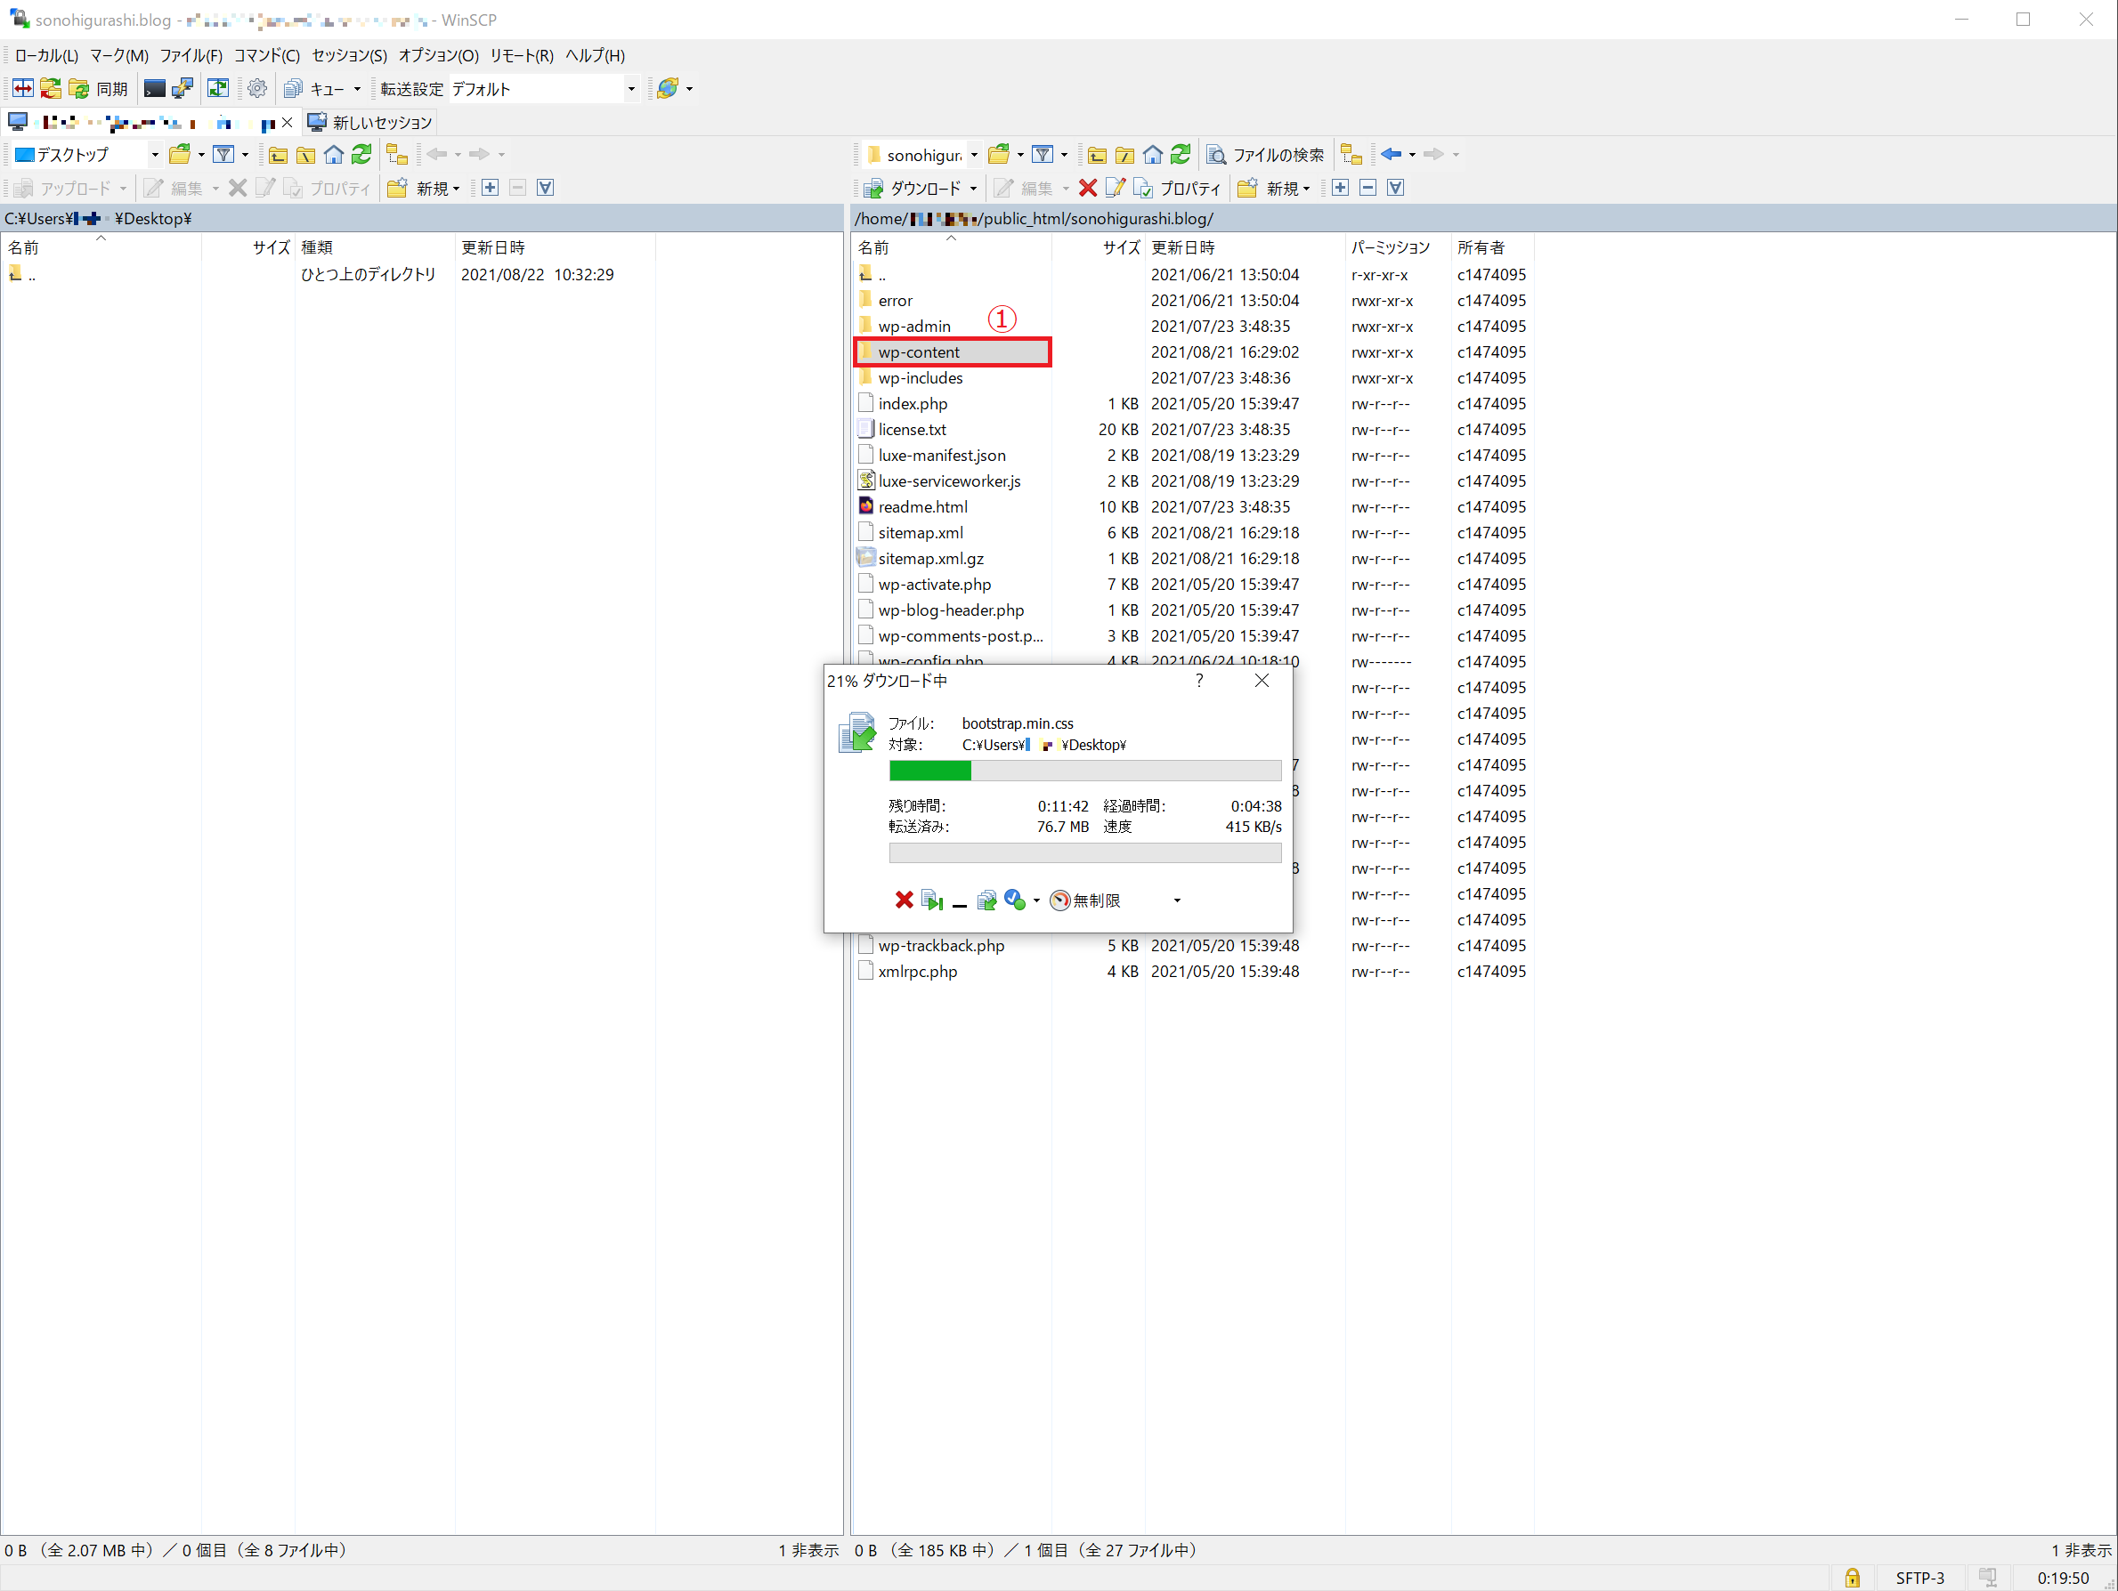This screenshot has height=1591, width=2118.
Task: Open the セッション(S) menu
Action: (350, 55)
